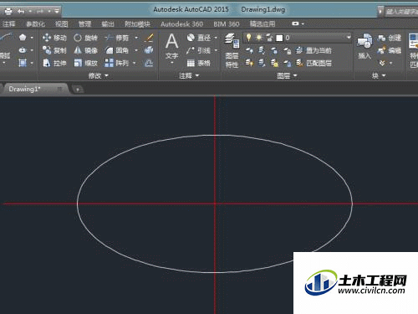
Task: Open the Featured Apps (精选应用) tab
Action: (x=263, y=24)
